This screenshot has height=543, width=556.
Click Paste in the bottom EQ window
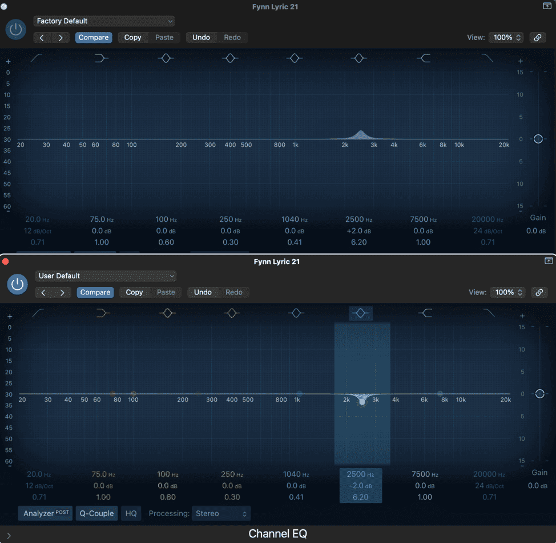tap(166, 293)
